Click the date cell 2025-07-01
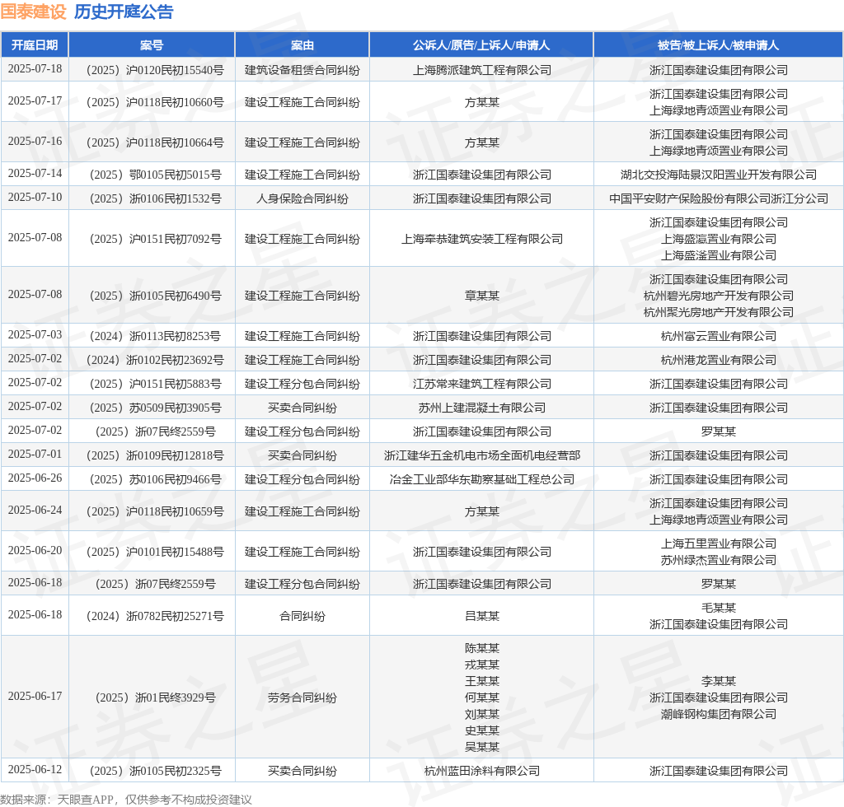This screenshot has width=844, height=807. point(35,455)
